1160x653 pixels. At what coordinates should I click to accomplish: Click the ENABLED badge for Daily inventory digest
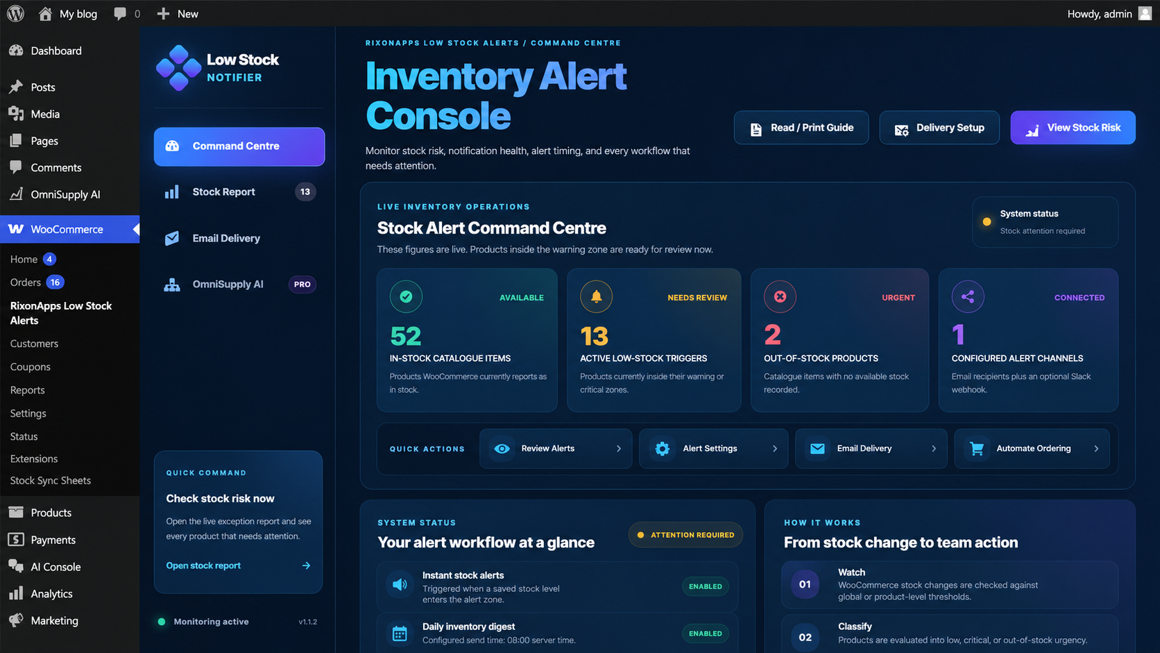tap(706, 634)
